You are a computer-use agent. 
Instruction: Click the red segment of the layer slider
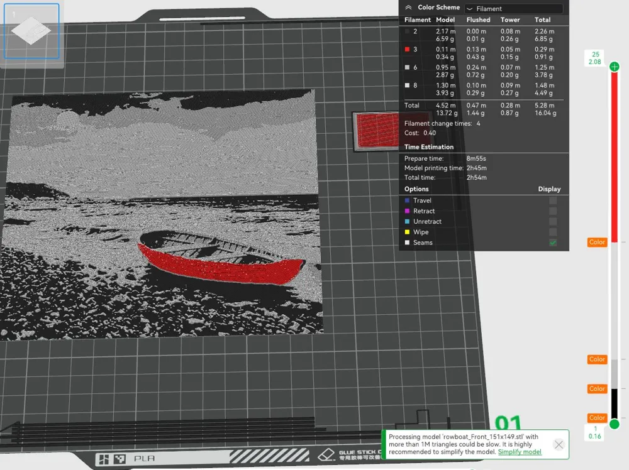(614, 156)
